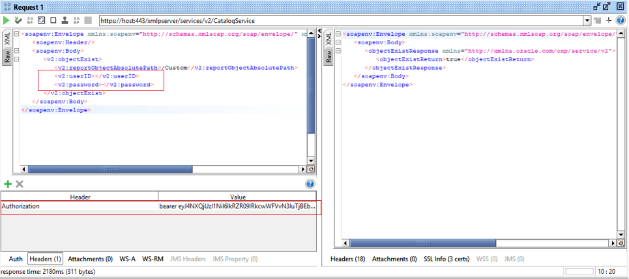Switch response editor to Raw view
The image size is (629, 279).
pyautogui.click(x=328, y=56)
